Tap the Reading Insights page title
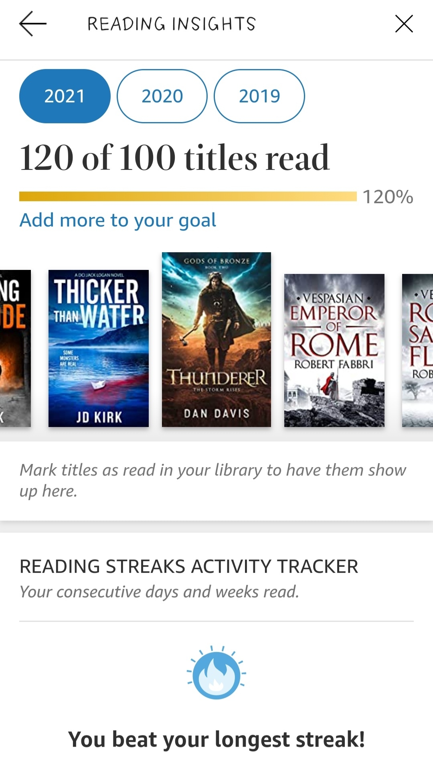This screenshot has height=768, width=433. [x=172, y=24]
